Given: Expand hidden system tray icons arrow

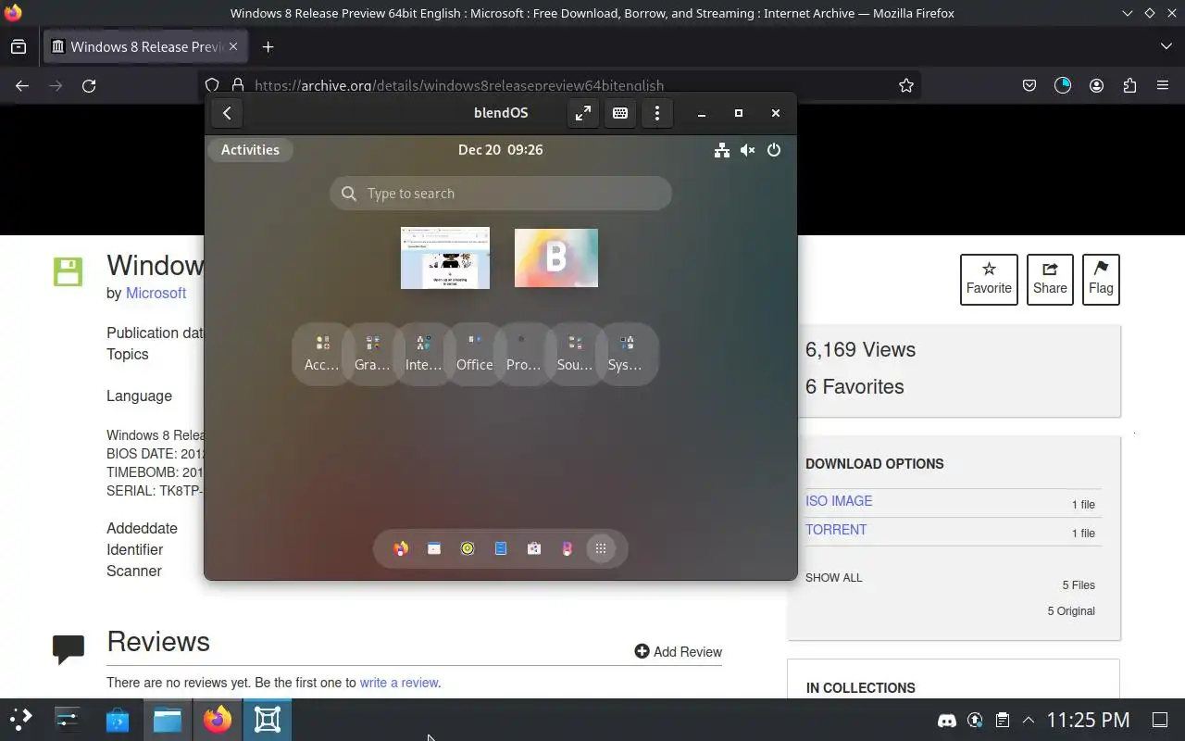Looking at the screenshot, I should [x=1028, y=720].
